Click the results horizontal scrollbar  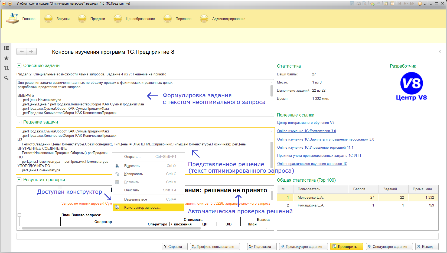pos(111,228)
